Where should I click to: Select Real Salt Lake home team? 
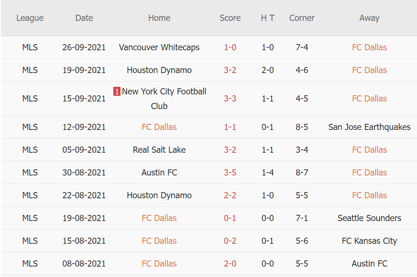click(159, 150)
